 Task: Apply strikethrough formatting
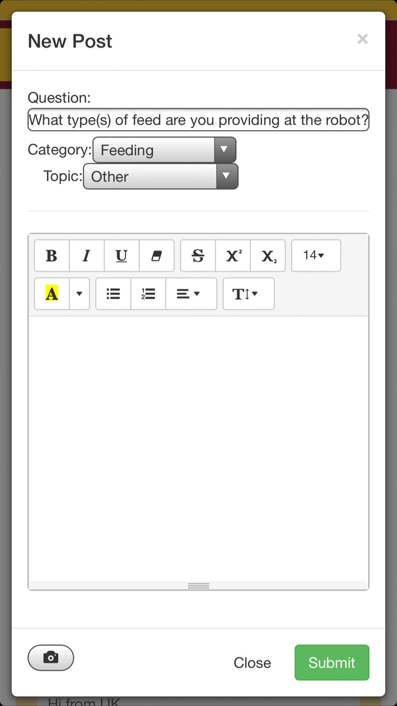[198, 256]
